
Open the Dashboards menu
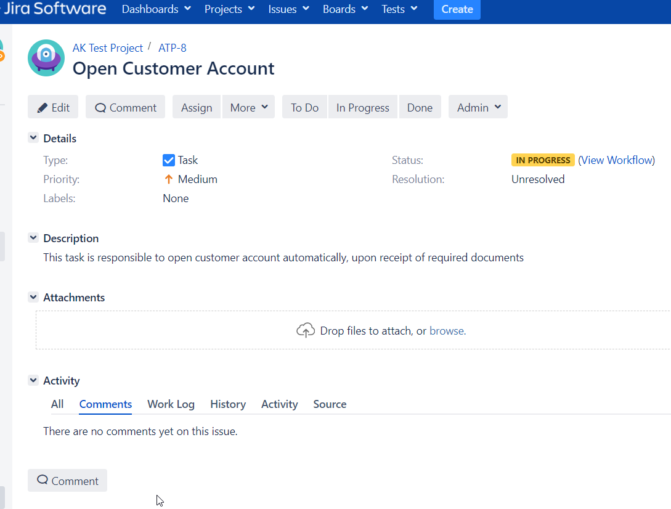156,9
